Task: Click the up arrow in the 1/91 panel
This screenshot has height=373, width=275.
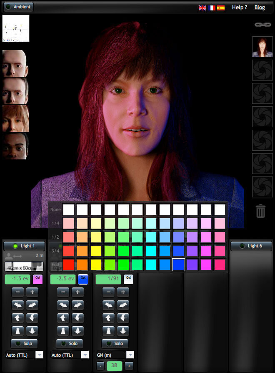Action: [x=108, y=331]
